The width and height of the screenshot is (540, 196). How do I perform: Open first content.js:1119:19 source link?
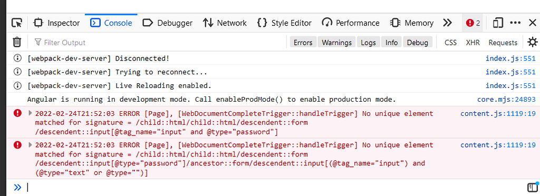coord(498,113)
